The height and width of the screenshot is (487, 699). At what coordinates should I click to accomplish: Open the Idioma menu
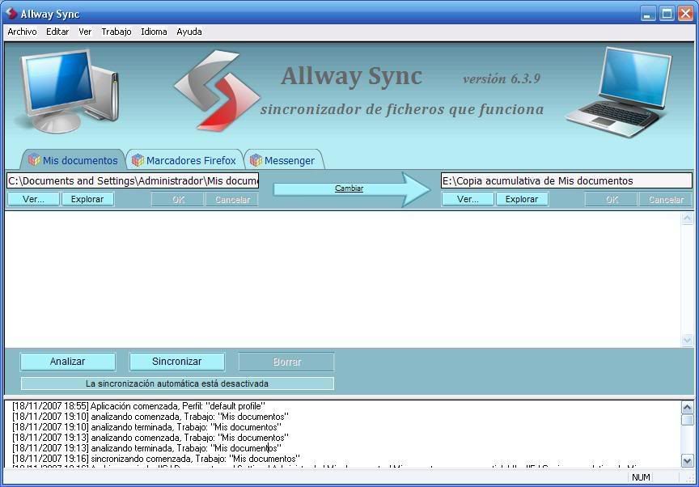tap(154, 32)
